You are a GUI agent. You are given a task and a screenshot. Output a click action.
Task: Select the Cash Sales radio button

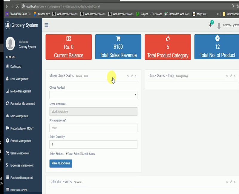[x=67, y=153]
